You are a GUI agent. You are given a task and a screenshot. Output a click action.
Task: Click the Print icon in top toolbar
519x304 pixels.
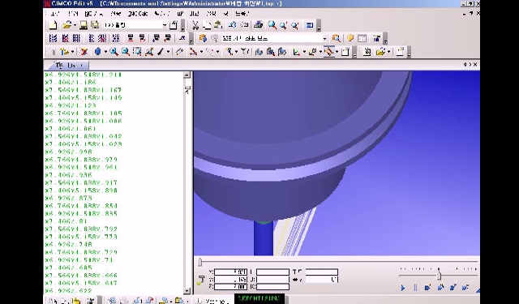pos(259,25)
